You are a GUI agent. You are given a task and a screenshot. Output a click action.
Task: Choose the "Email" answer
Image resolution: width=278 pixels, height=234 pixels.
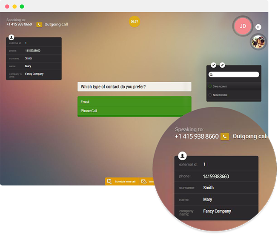pyautogui.click(x=134, y=102)
